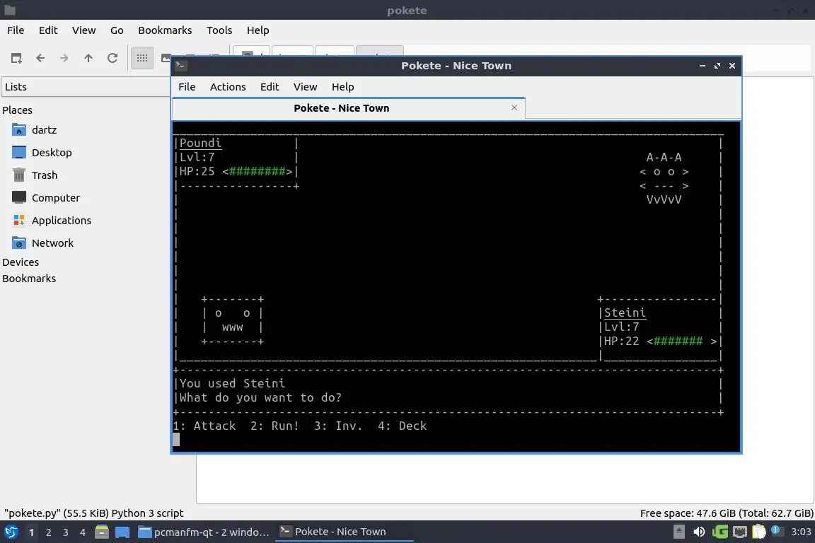The height and width of the screenshot is (543, 815).
Task: Expand Devices section in sidebar
Action: click(x=21, y=262)
